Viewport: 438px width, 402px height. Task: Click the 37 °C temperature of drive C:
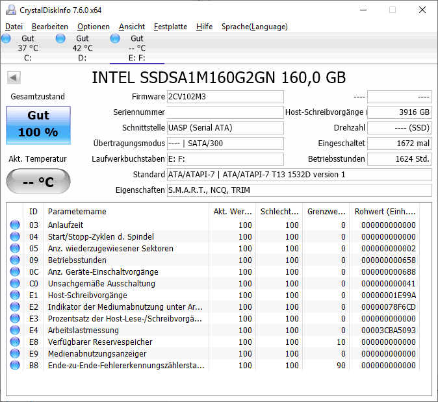click(28, 48)
